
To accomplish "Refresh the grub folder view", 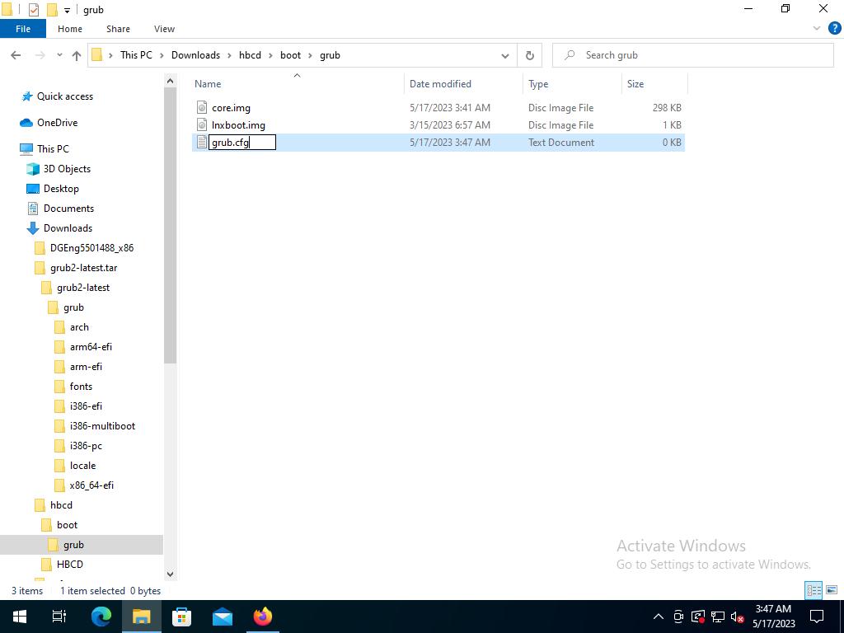I will click(530, 55).
